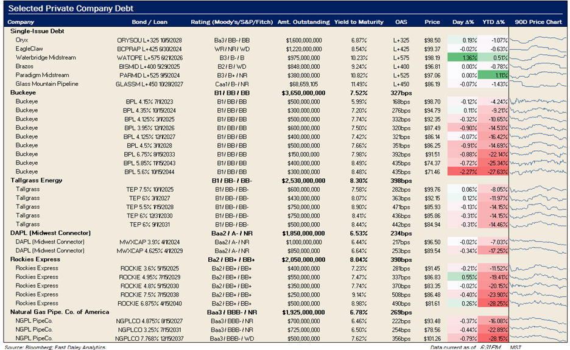Screen dimensions: 570x350
Task: Select the 'BPL 4.15% 7/1/2023' bond cell
Action: [x=149, y=102]
